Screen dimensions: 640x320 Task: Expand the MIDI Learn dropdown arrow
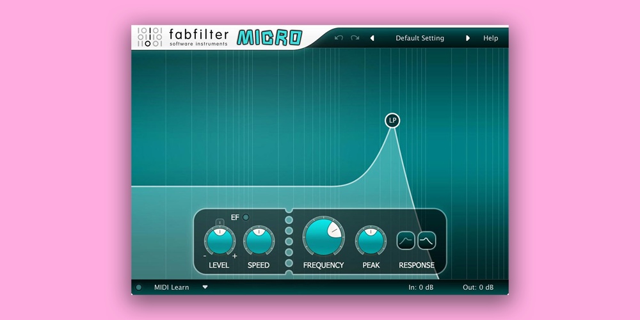coord(205,287)
